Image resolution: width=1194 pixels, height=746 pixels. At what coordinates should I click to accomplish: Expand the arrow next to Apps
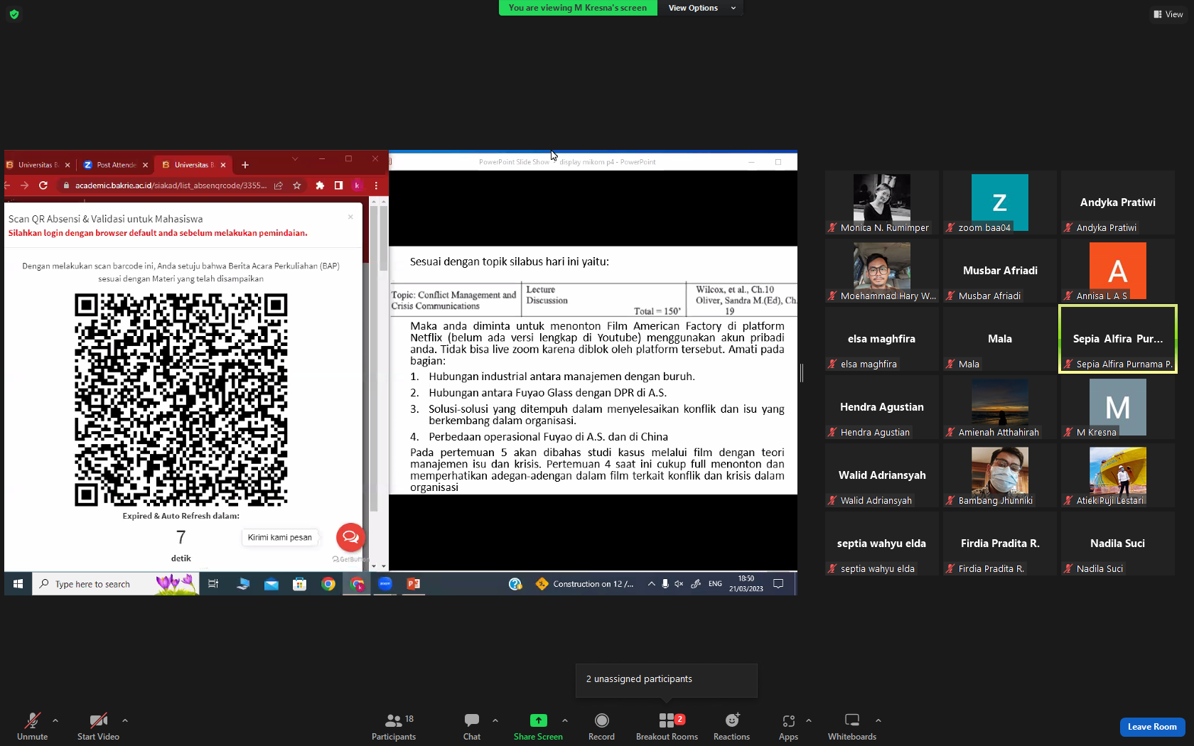809,720
